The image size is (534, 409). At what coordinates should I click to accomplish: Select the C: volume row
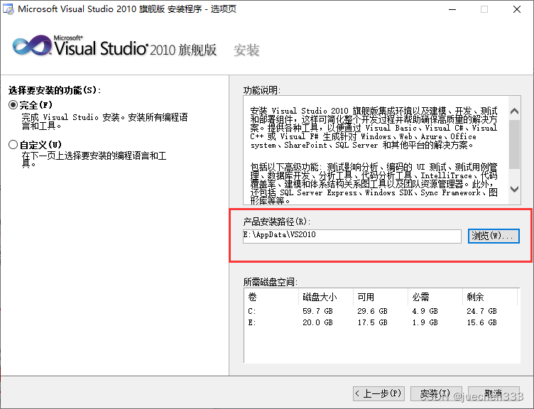pyautogui.click(x=381, y=311)
